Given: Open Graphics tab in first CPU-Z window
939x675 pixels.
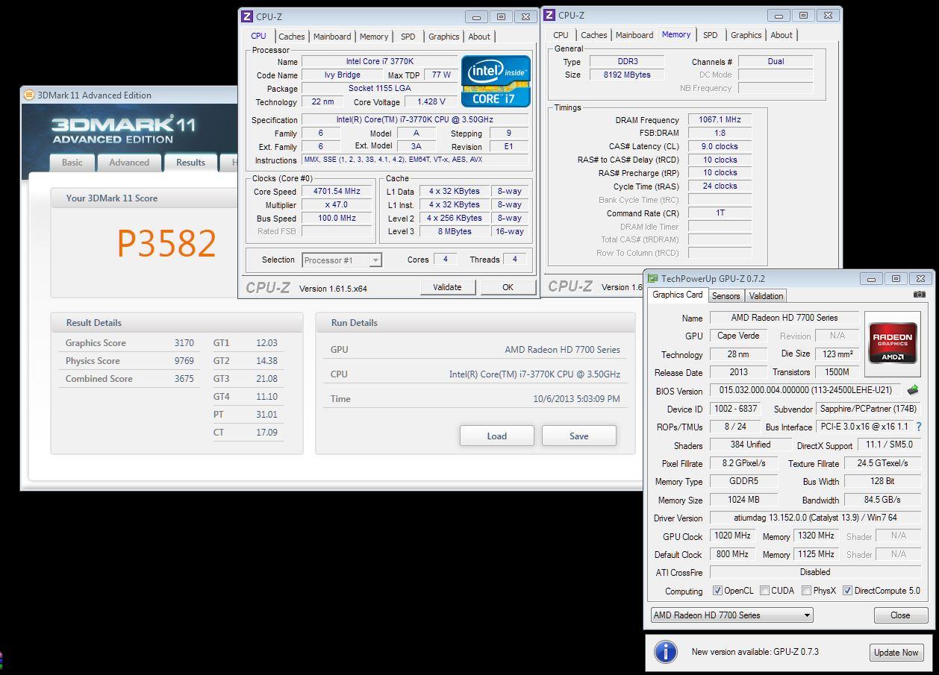Looking at the screenshot, I should click(x=444, y=37).
